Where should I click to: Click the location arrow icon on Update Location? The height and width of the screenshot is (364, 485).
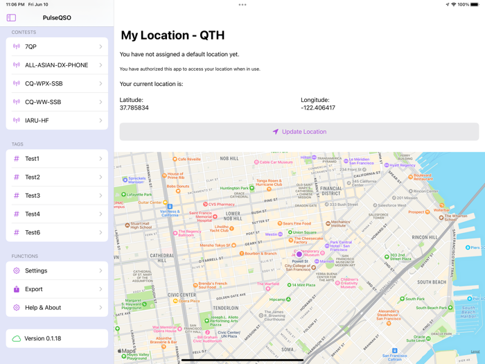pos(275,132)
